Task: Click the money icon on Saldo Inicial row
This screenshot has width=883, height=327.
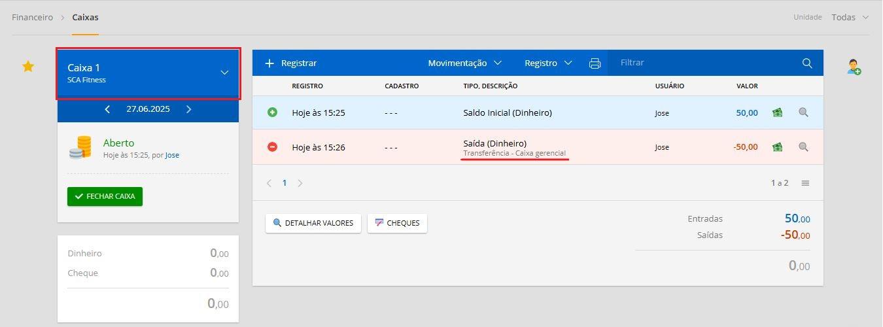Action: (777, 112)
